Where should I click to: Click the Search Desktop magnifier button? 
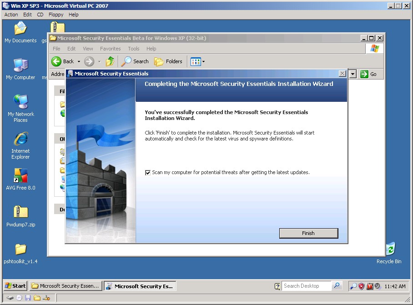[x=337, y=286]
